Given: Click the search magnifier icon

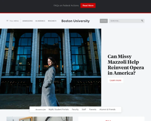Looking at the screenshot, I should [142, 21].
